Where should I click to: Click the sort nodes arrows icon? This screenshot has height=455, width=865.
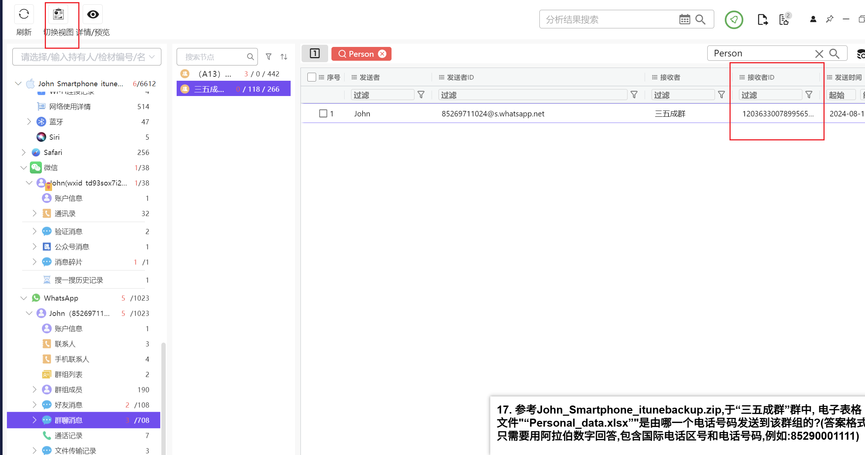pos(284,57)
